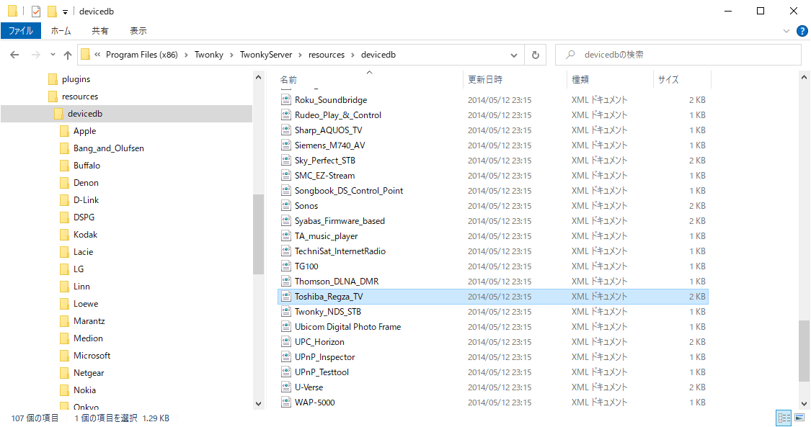Expand the ribbon with chevron
The width and height of the screenshot is (811, 427).
tap(786, 31)
